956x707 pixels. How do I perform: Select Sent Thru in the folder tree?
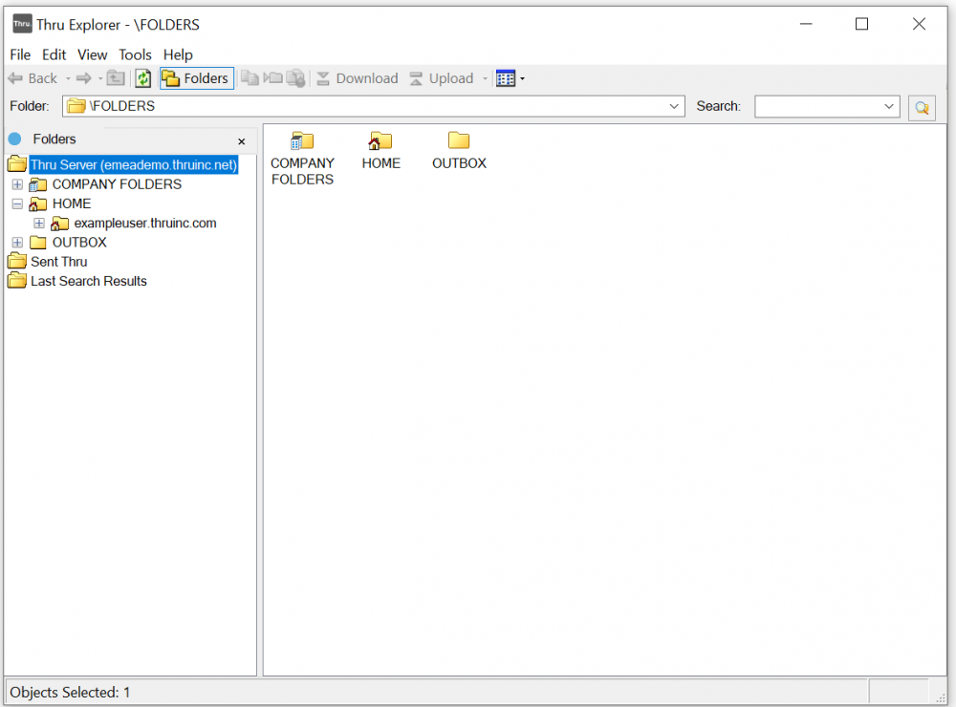[x=58, y=262]
